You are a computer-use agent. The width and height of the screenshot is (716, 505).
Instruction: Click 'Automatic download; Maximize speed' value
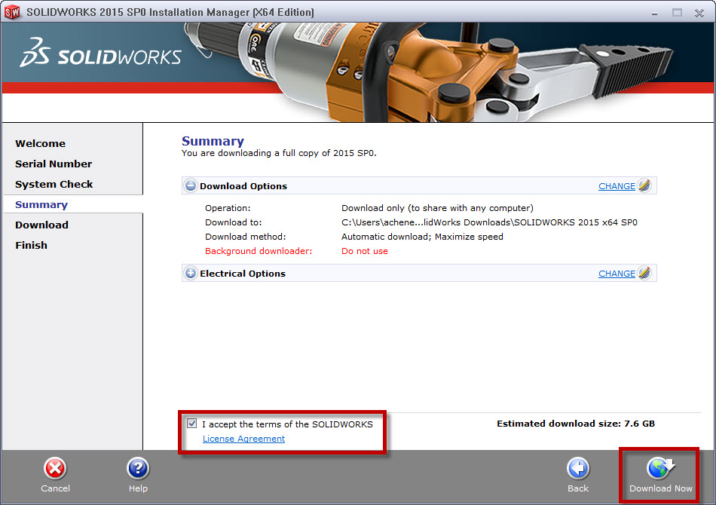click(422, 237)
